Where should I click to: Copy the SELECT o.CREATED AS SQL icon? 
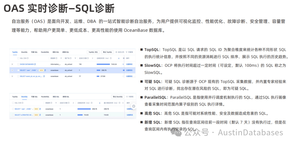tap(40, 115)
